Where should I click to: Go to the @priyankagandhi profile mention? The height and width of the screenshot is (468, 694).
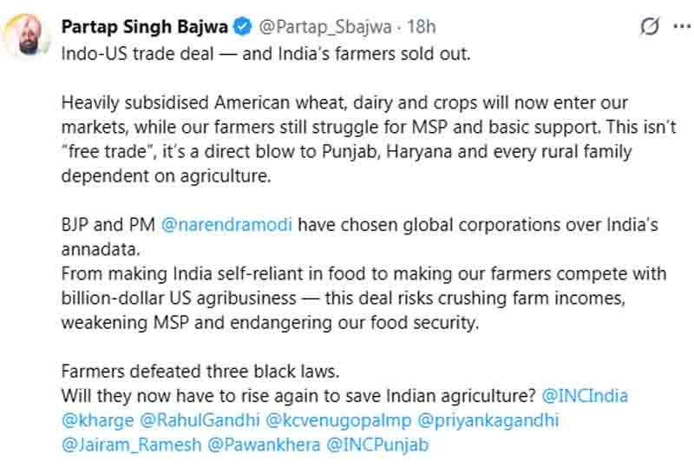point(488,421)
